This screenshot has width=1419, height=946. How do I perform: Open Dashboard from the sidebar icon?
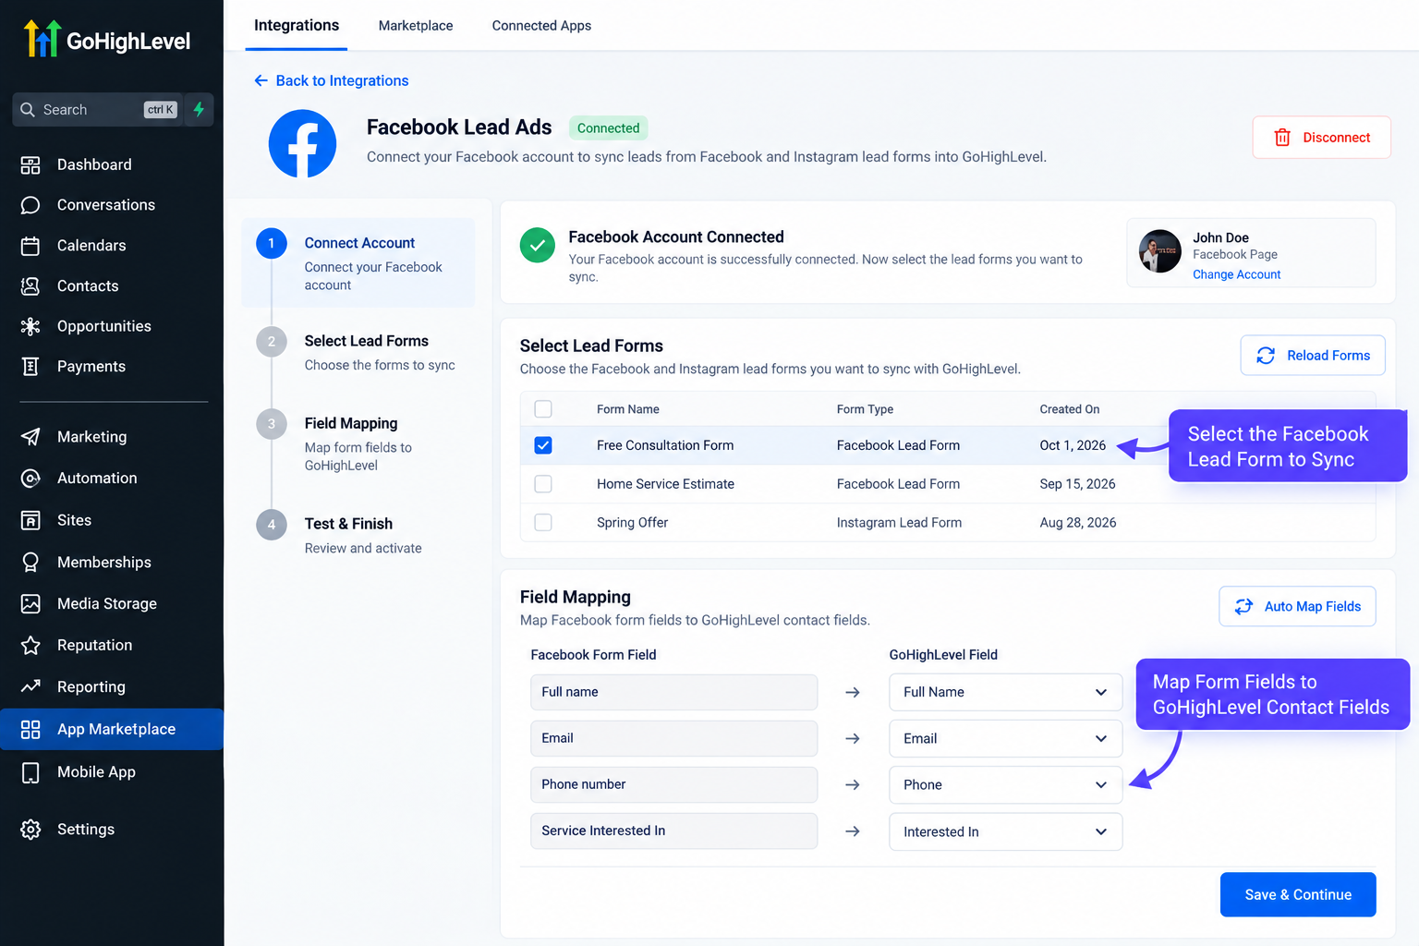30,165
